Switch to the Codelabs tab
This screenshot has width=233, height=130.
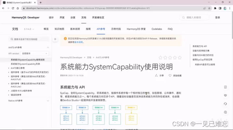[157, 29]
